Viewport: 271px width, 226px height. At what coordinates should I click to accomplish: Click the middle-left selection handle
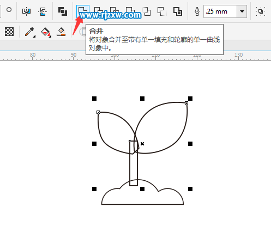click(94, 144)
